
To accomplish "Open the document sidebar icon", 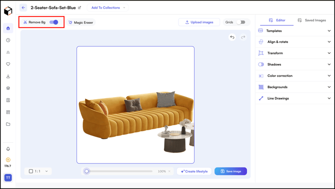I will click(x=8, y=100).
